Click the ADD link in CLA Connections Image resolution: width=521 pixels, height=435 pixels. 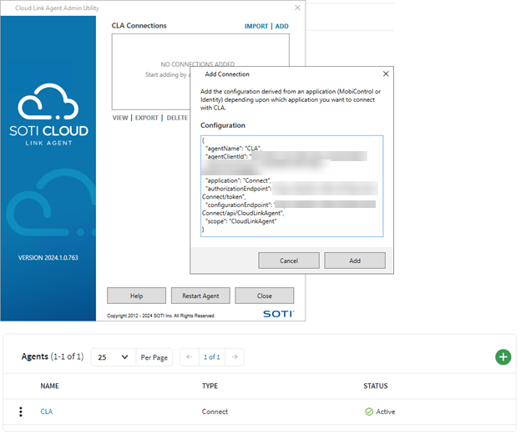(282, 27)
